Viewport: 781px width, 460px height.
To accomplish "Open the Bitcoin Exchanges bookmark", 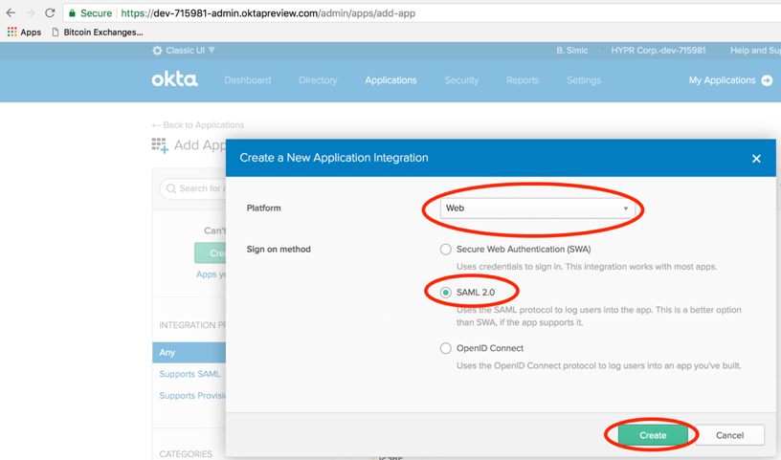I will coord(98,32).
